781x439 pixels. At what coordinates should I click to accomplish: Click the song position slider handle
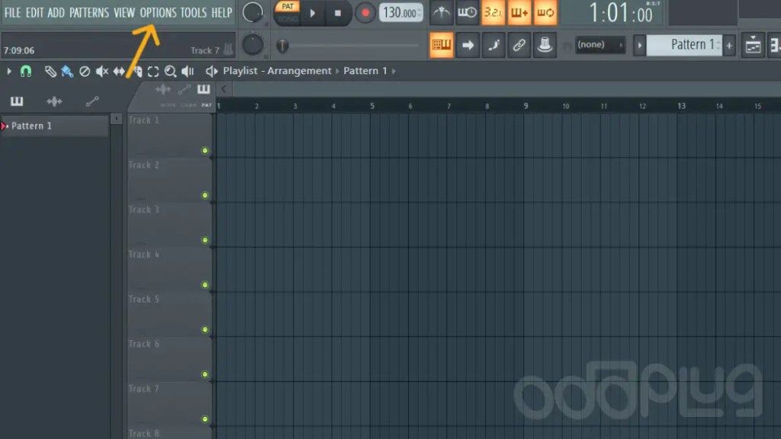pos(282,45)
